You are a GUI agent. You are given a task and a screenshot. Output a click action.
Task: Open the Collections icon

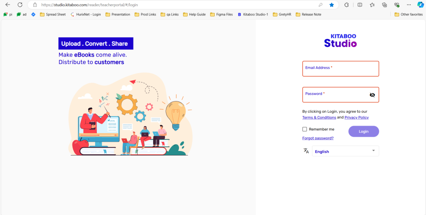pos(384,5)
